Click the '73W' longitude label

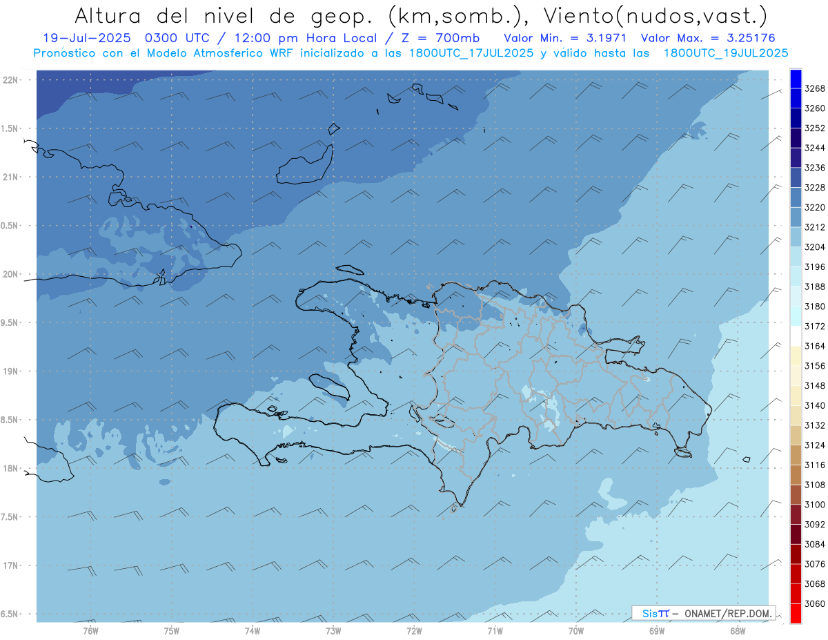(333, 630)
